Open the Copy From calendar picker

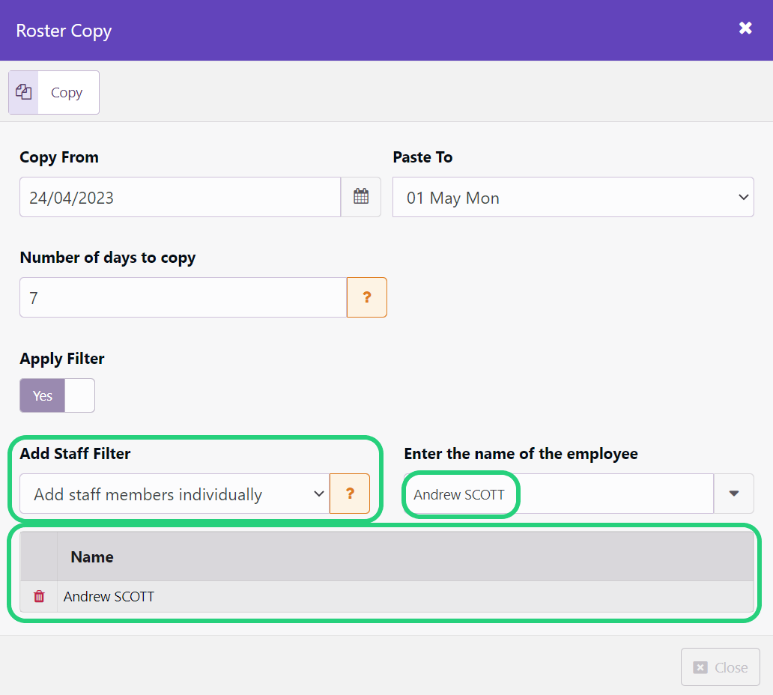point(361,197)
